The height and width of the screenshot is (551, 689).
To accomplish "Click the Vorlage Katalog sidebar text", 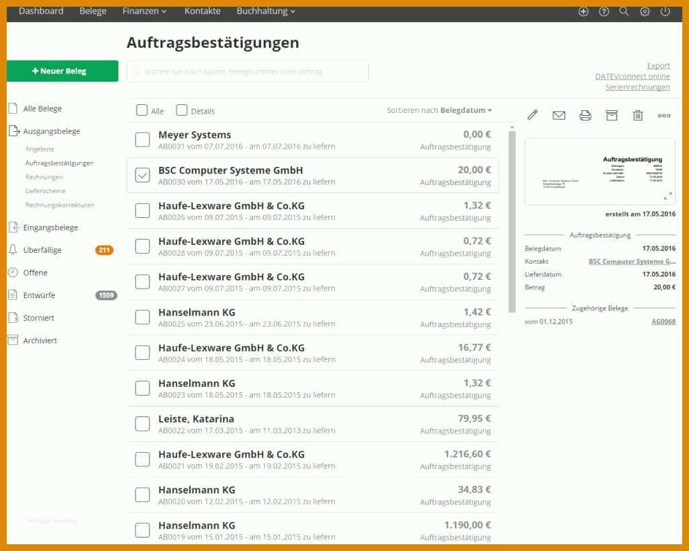I will point(51,520).
